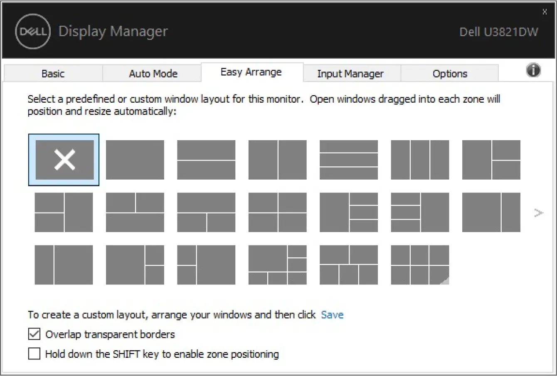The height and width of the screenshot is (376, 557).
Task: Pick the layout with left column and three right rows
Action: click(x=348, y=212)
